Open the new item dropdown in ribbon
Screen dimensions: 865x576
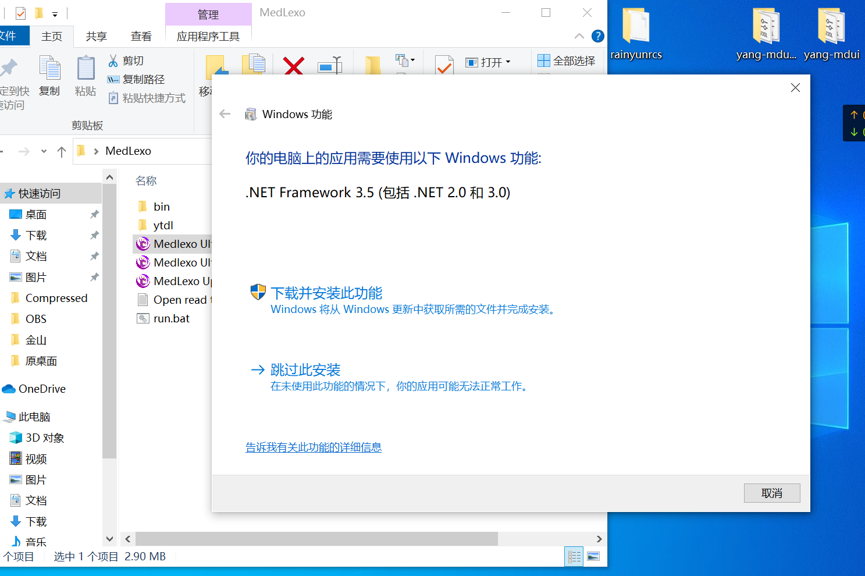pos(405,60)
